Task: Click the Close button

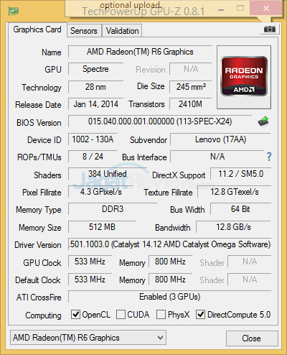Action: [x=252, y=338]
